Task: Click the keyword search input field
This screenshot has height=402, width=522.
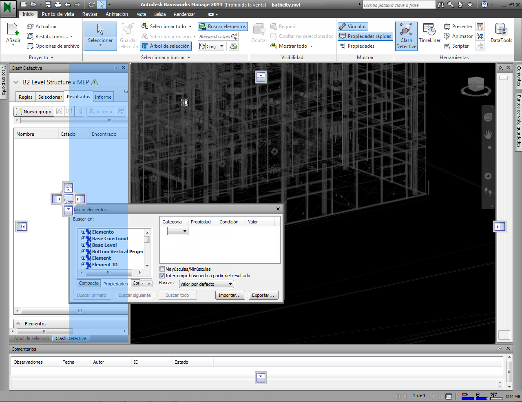Action: coord(398,5)
